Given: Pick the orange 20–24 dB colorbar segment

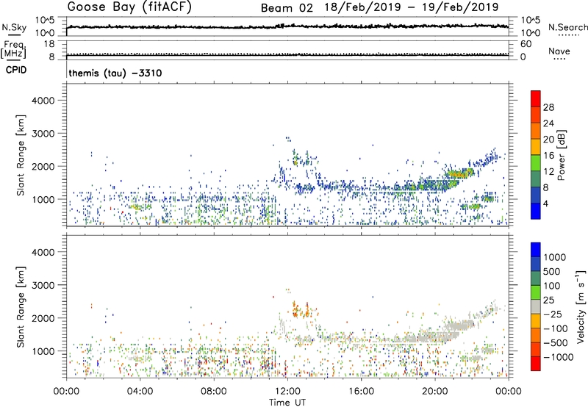Looking at the screenshot, I should 536,131.
